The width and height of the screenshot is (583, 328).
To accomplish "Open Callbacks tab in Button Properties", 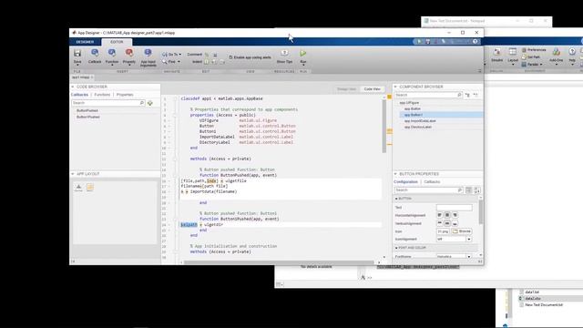I will [x=432, y=182].
